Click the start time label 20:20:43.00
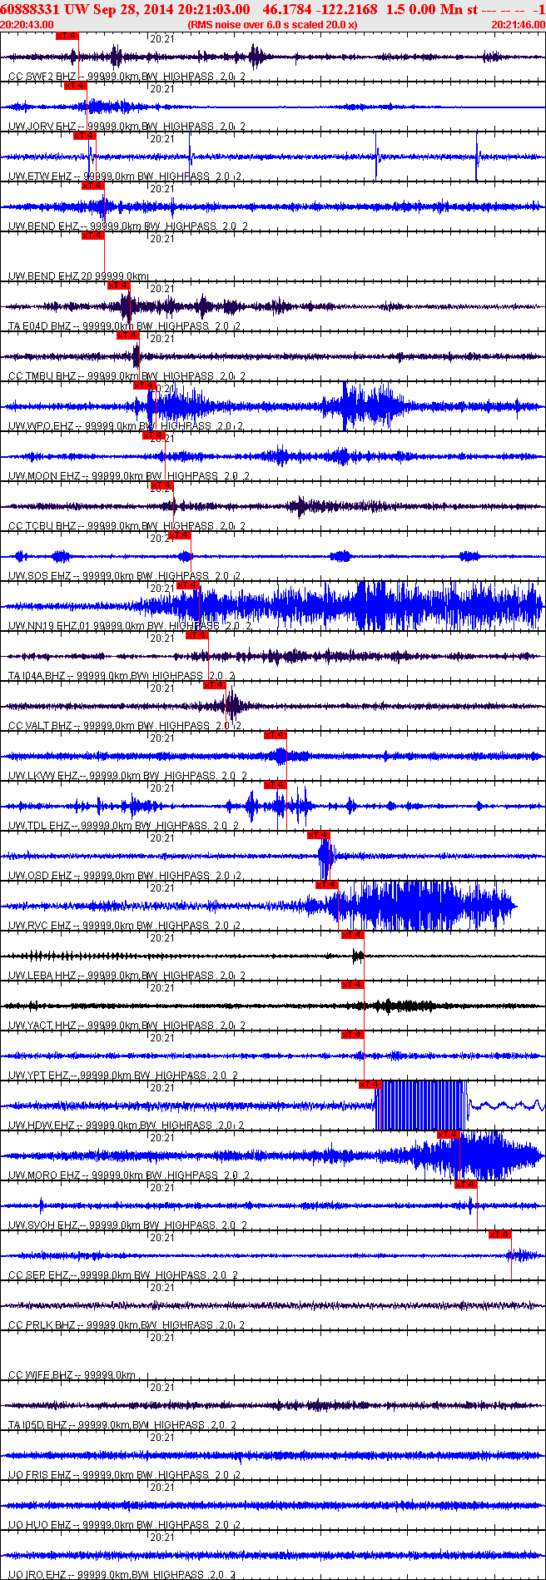 point(27,25)
